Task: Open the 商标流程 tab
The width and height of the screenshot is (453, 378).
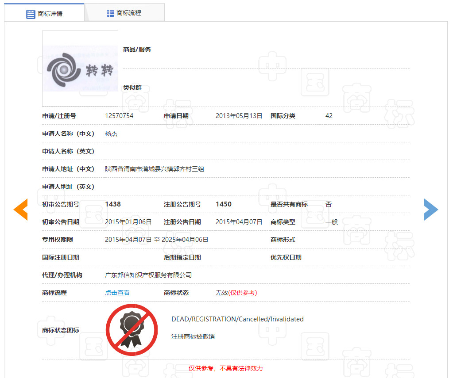Action: point(124,13)
